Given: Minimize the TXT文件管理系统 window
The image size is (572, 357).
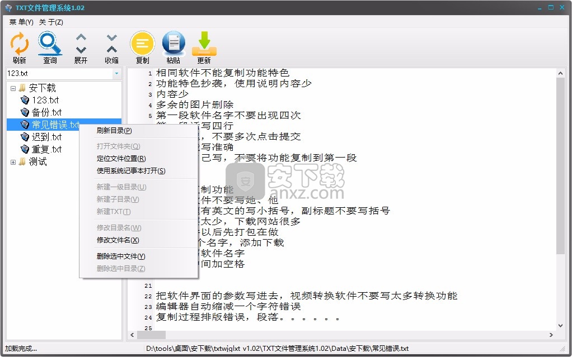Looking at the screenshot, I should tap(540, 8).
